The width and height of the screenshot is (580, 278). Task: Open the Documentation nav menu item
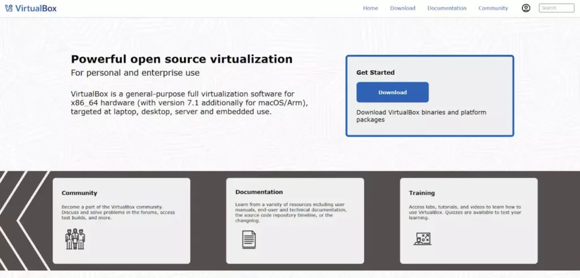(447, 8)
